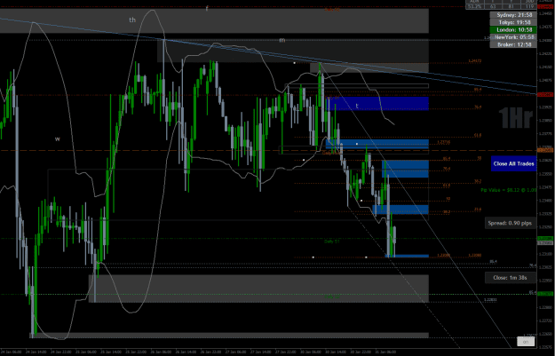
Task: Select the Broker: 12:58 clock label
Action: pyautogui.click(x=513, y=44)
